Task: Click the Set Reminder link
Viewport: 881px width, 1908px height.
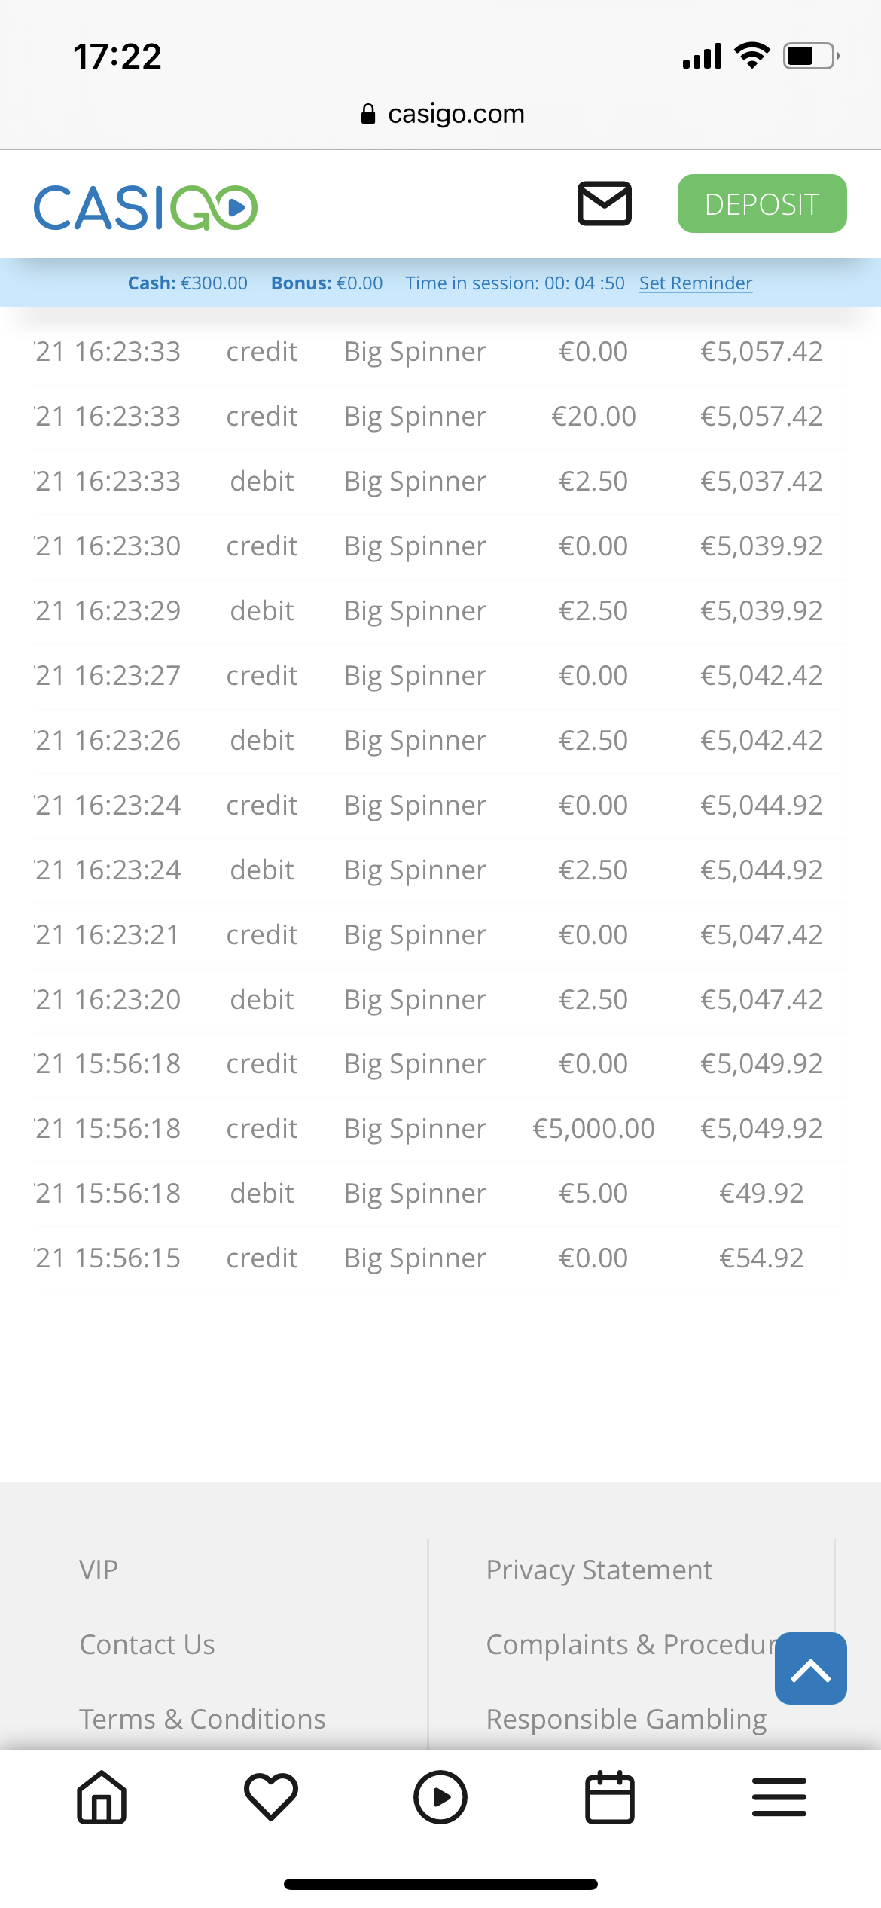Action: (696, 283)
